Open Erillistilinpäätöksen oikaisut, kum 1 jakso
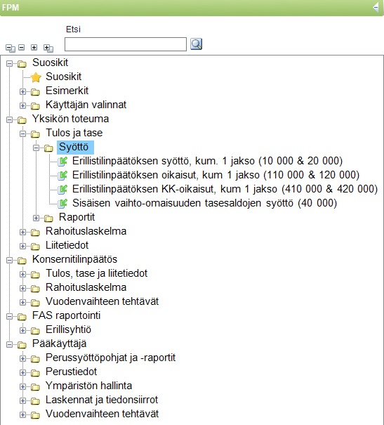This screenshot has height=425, width=384. tap(216, 175)
